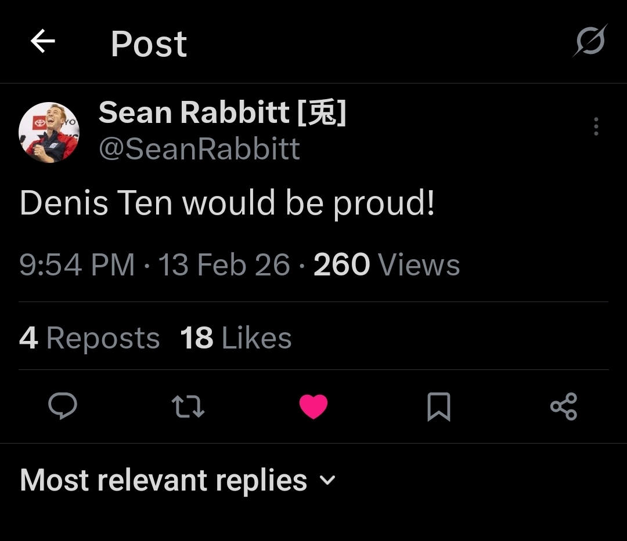This screenshot has width=627, height=541.
Task: Tap the reply speech bubble icon
Action: 62,406
